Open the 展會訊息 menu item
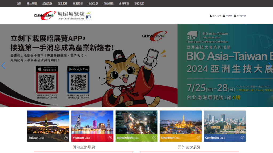 pyautogui.click(x=47, y=3)
